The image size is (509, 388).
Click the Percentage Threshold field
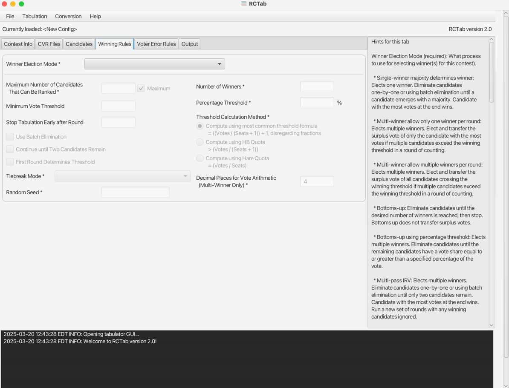pyautogui.click(x=317, y=103)
